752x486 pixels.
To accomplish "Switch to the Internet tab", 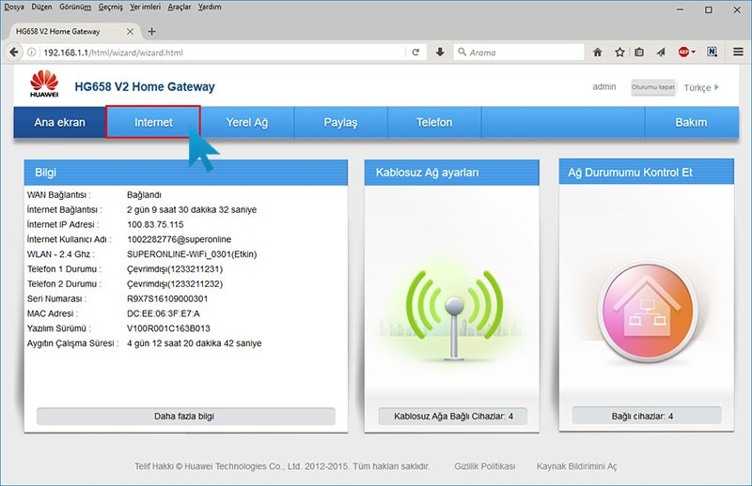I will (153, 122).
